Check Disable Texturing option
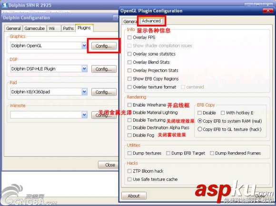276x206 pixels. [129, 120]
